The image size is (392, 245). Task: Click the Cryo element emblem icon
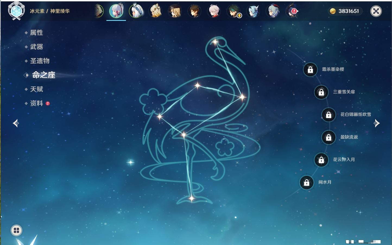pyautogui.click(x=17, y=11)
